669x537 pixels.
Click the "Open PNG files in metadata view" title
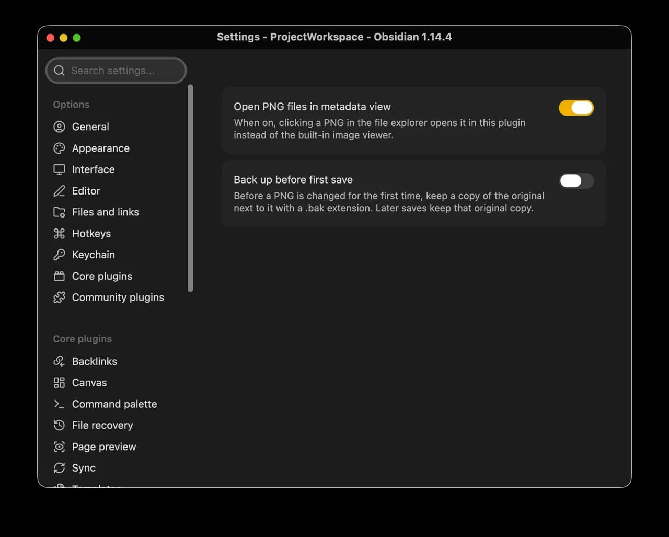pos(312,107)
